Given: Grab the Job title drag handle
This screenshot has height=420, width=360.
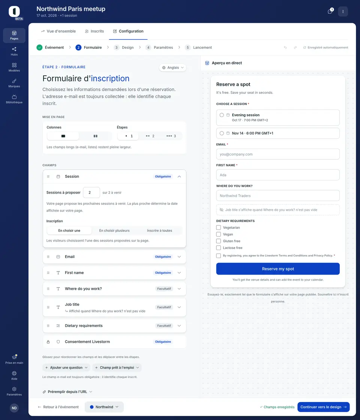Looking at the screenshot, I should pos(48,307).
